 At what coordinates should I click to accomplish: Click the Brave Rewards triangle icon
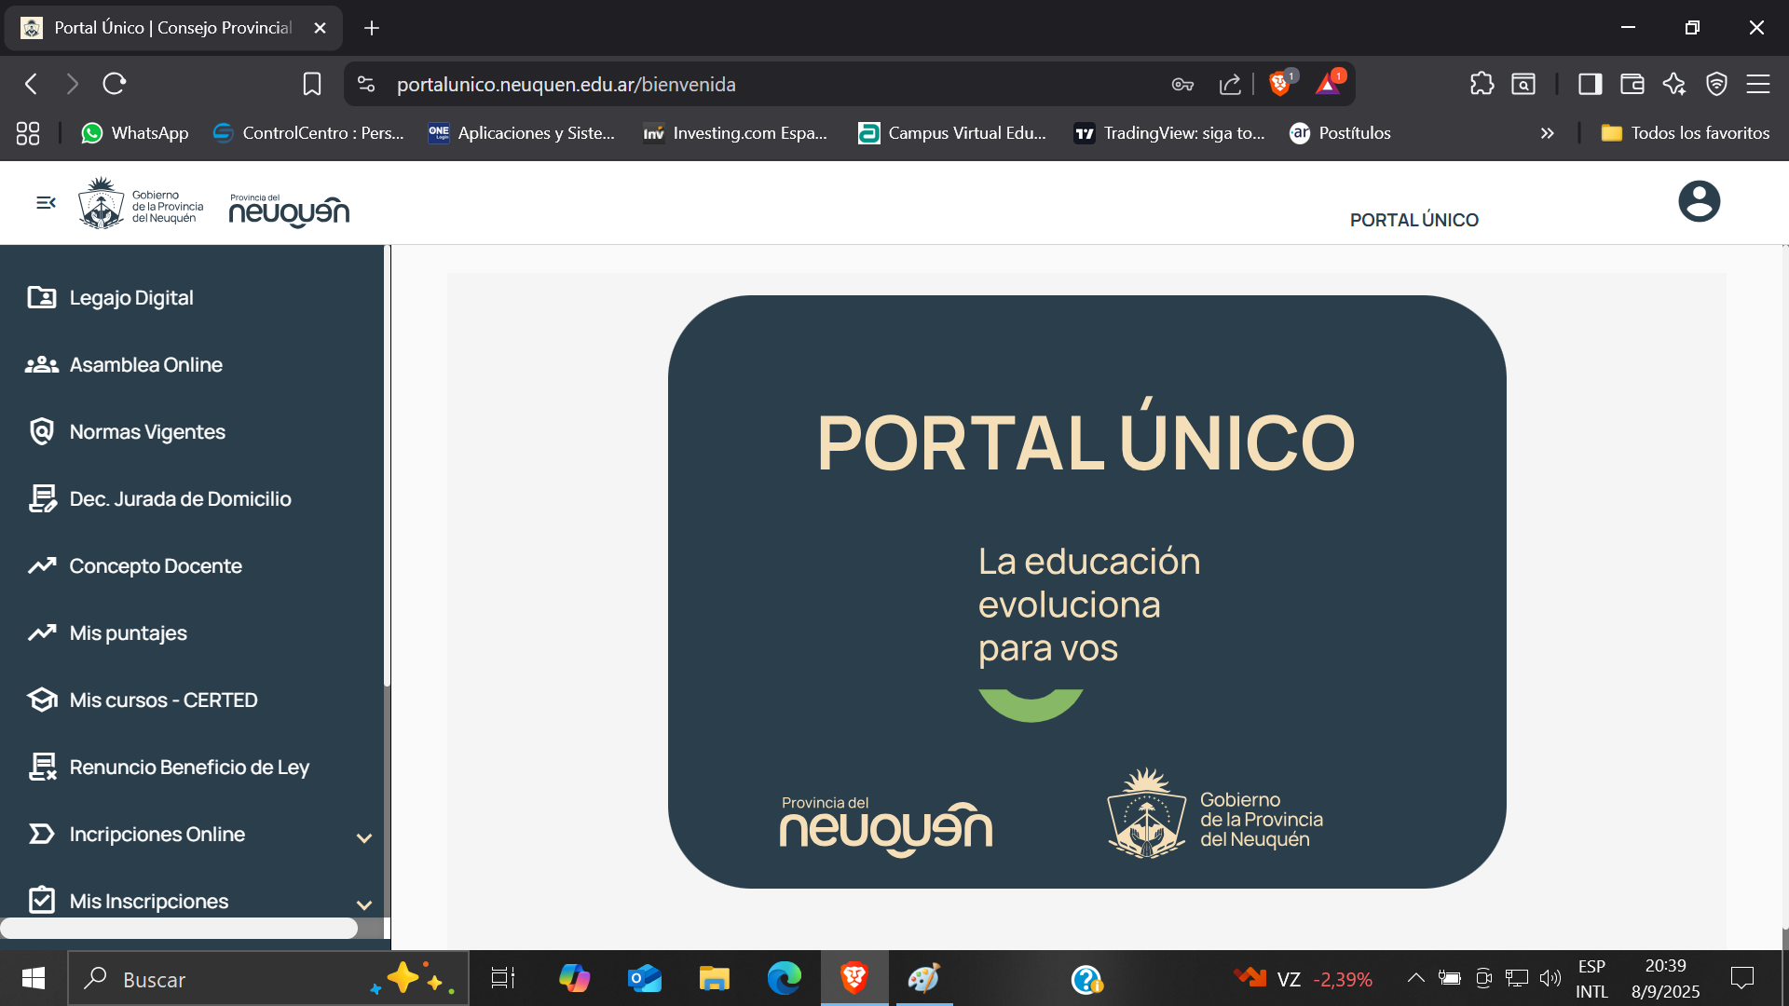pyautogui.click(x=1328, y=84)
